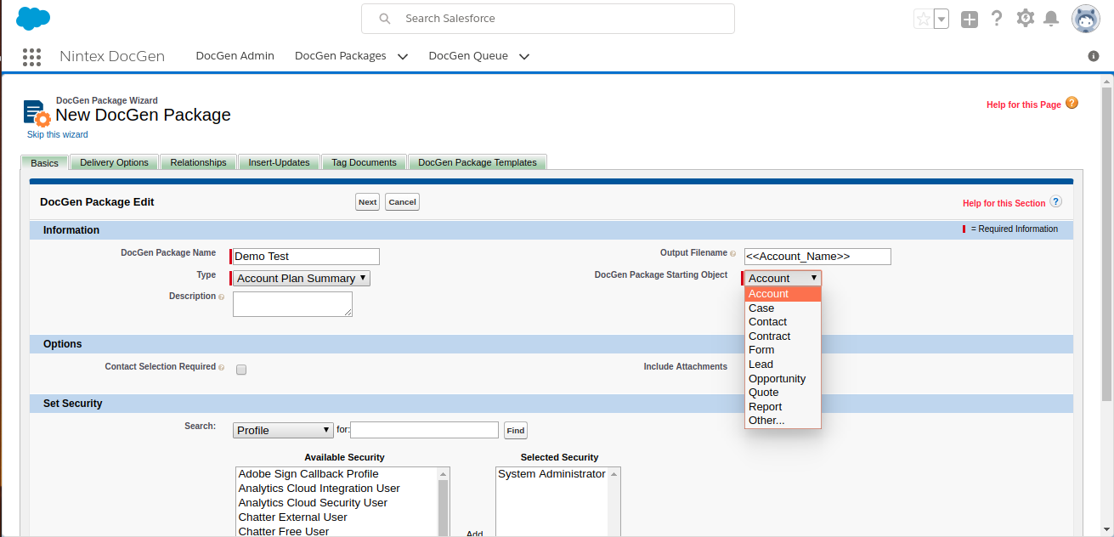This screenshot has height=537, width=1114.
Task: Open the Favorites star icon
Action: [x=923, y=19]
